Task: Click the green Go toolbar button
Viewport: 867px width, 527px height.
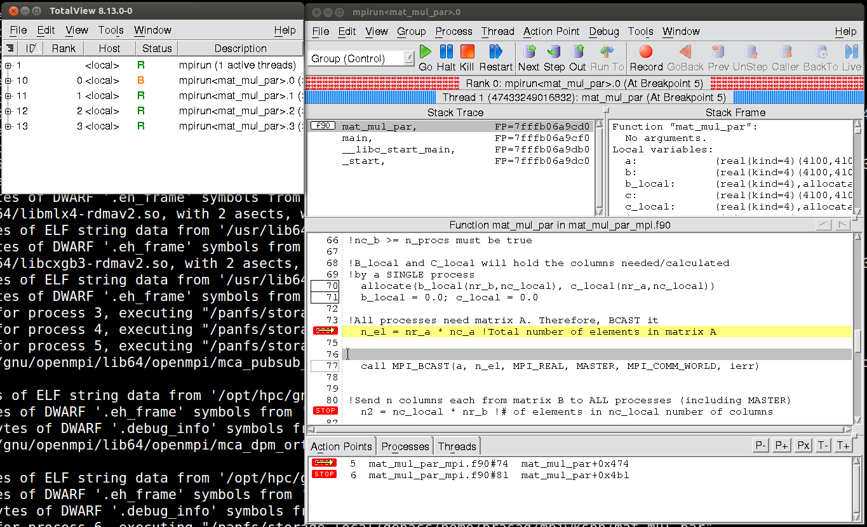Action: pyautogui.click(x=426, y=58)
